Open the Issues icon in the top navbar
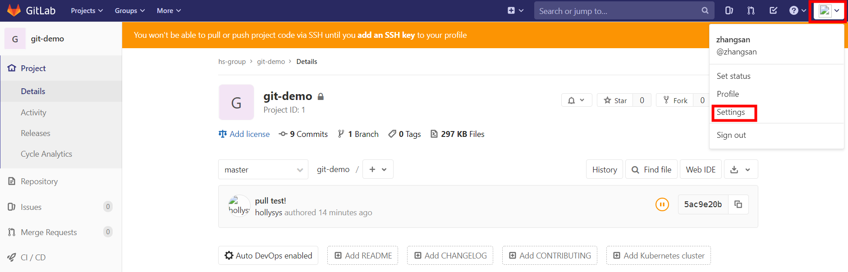The image size is (848, 272). (729, 10)
